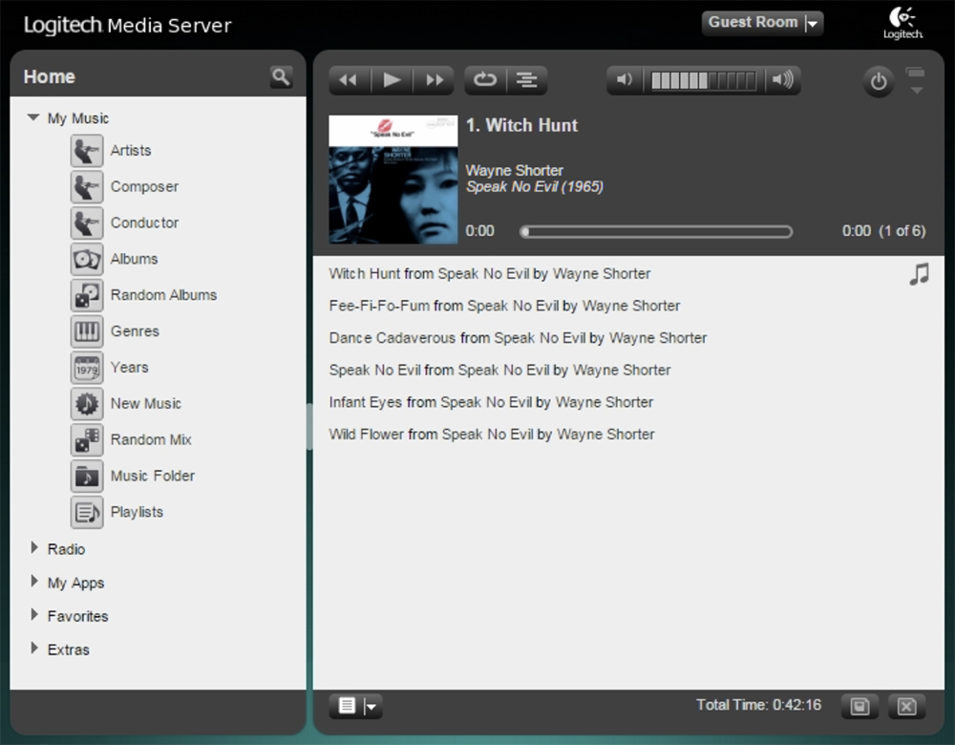Click the search magnifier icon
The width and height of the screenshot is (955, 745).
coord(281,77)
